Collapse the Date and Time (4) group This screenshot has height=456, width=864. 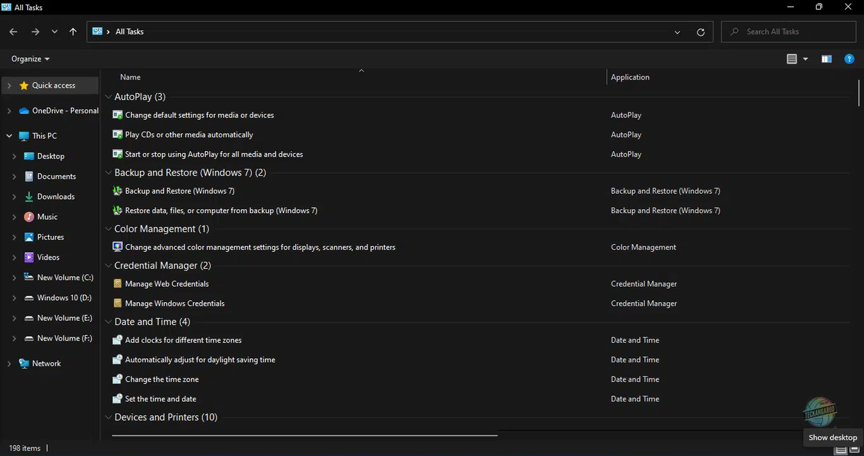(108, 322)
